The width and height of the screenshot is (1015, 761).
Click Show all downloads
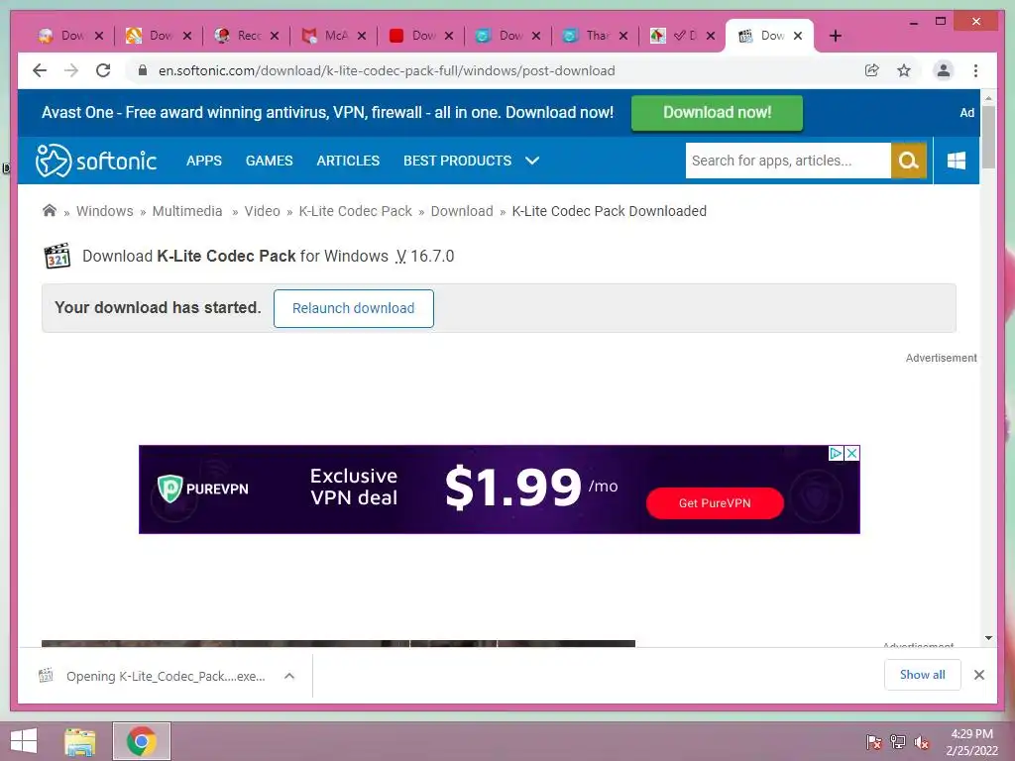point(923,675)
